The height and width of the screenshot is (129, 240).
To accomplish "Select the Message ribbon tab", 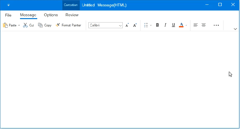I will pyautogui.click(x=28, y=15).
